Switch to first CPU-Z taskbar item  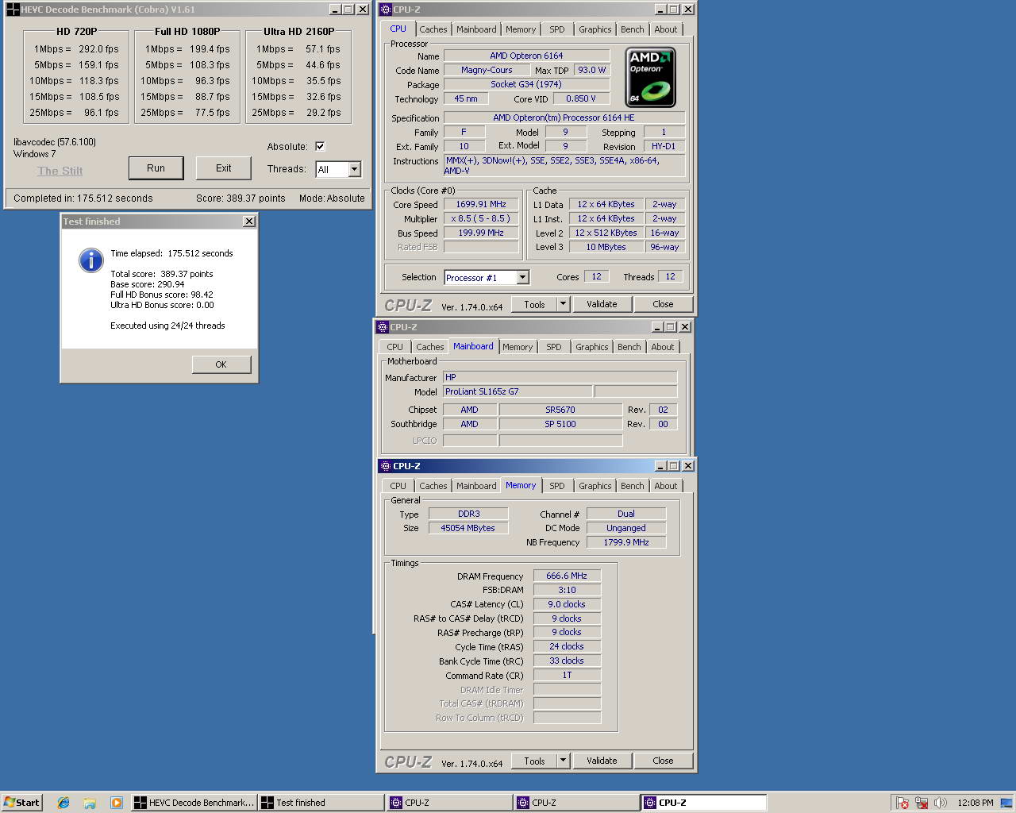(449, 803)
